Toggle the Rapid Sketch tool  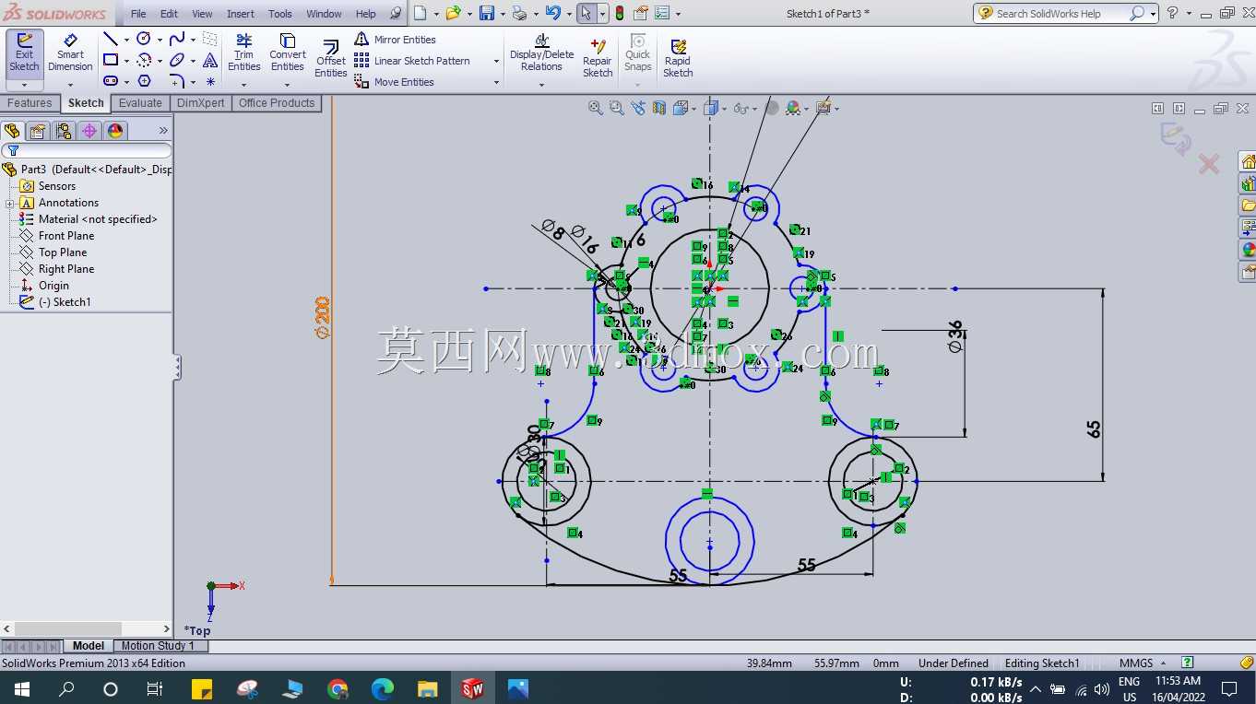point(678,57)
